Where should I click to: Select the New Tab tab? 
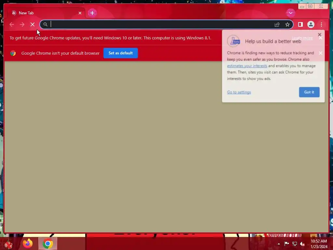46,13
